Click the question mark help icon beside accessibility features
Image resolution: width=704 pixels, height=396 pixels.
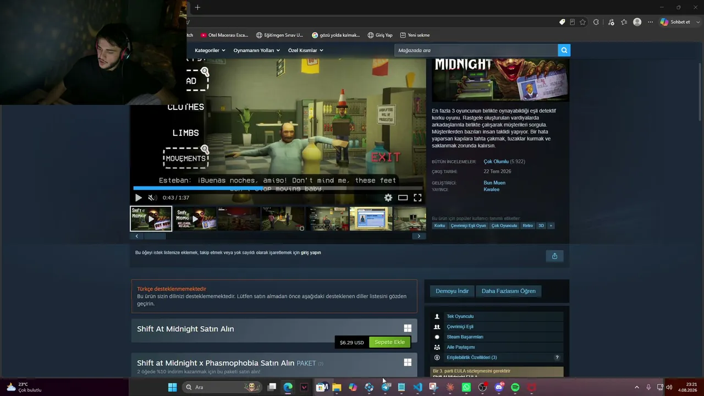557,358
